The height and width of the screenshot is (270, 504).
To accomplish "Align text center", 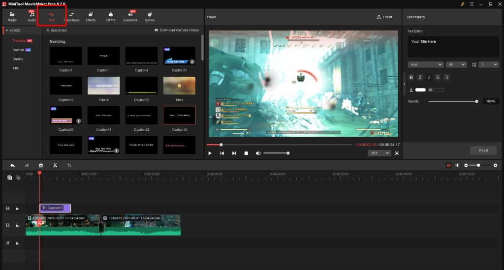I will coord(438,77).
